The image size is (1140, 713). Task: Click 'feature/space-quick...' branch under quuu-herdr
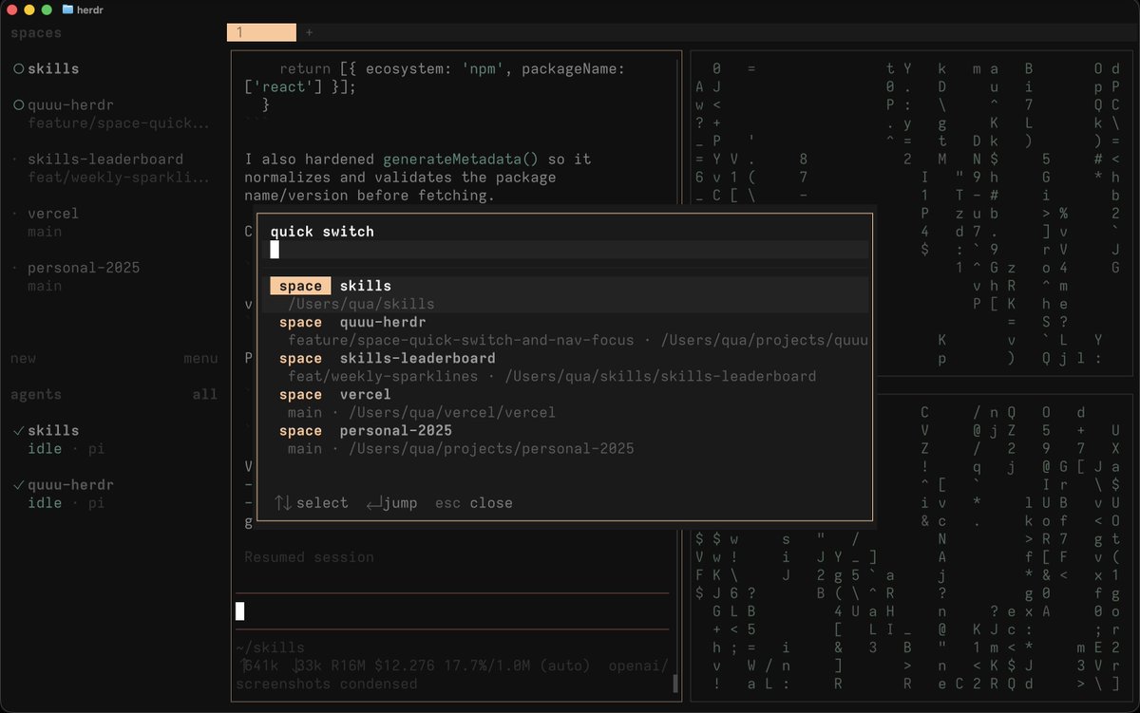pyautogui.click(x=119, y=122)
